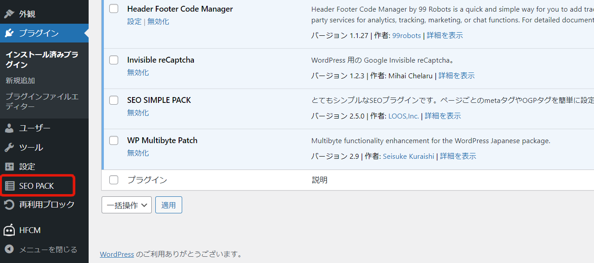The image size is (594, 263).
Task: Click the Appearance paintbrush icon in sidebar
Action: pos(9,14)
